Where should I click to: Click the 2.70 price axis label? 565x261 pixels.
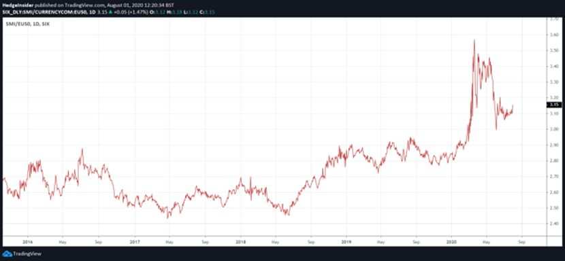(x=554, y=177)
